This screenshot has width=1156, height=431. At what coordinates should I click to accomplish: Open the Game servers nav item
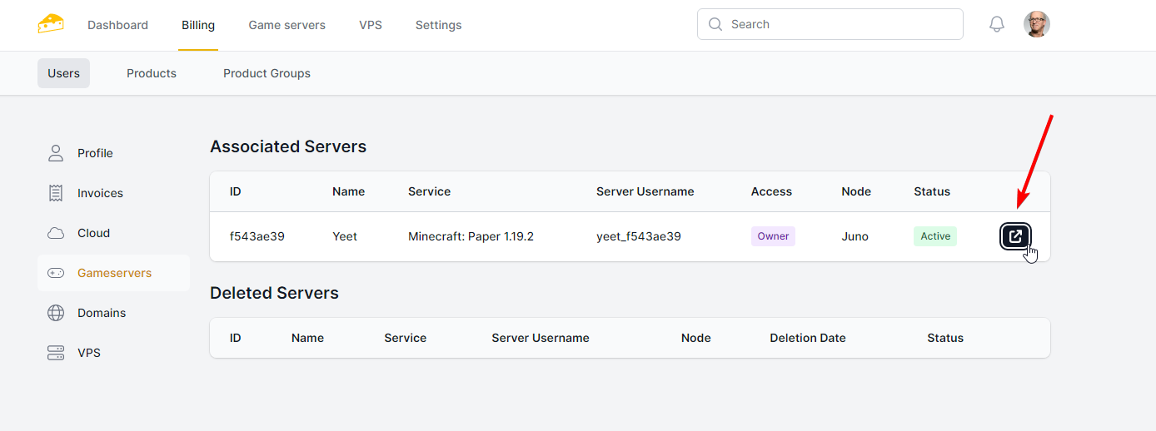coord(287,25)
